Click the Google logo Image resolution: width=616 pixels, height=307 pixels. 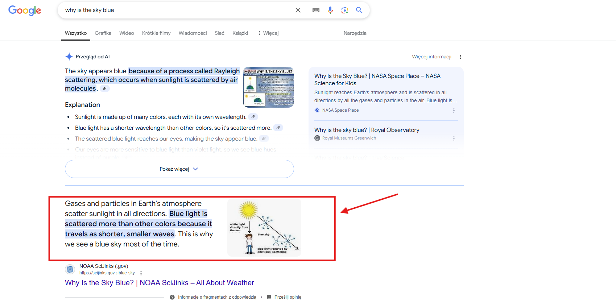25,11
